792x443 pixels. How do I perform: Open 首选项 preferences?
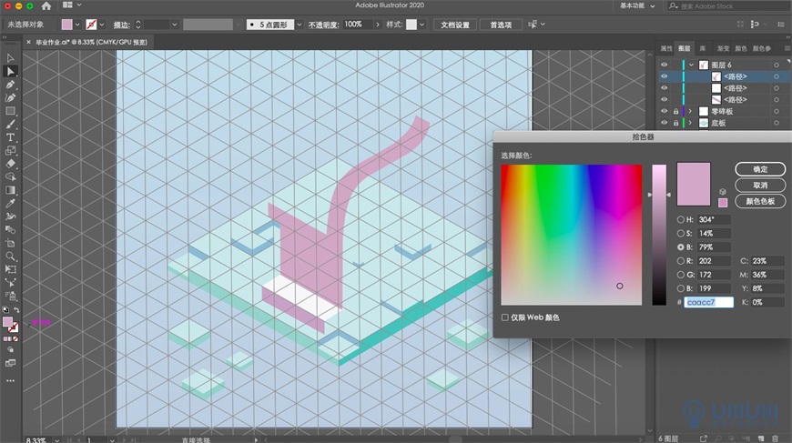501,25
